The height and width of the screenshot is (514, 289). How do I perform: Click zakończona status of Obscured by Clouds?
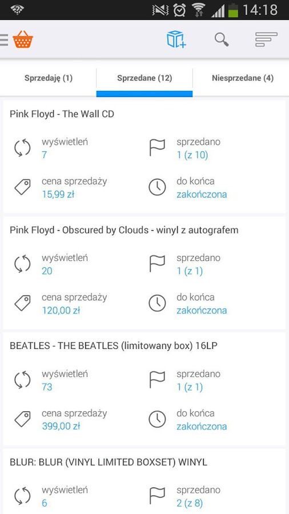coord(202,310)
